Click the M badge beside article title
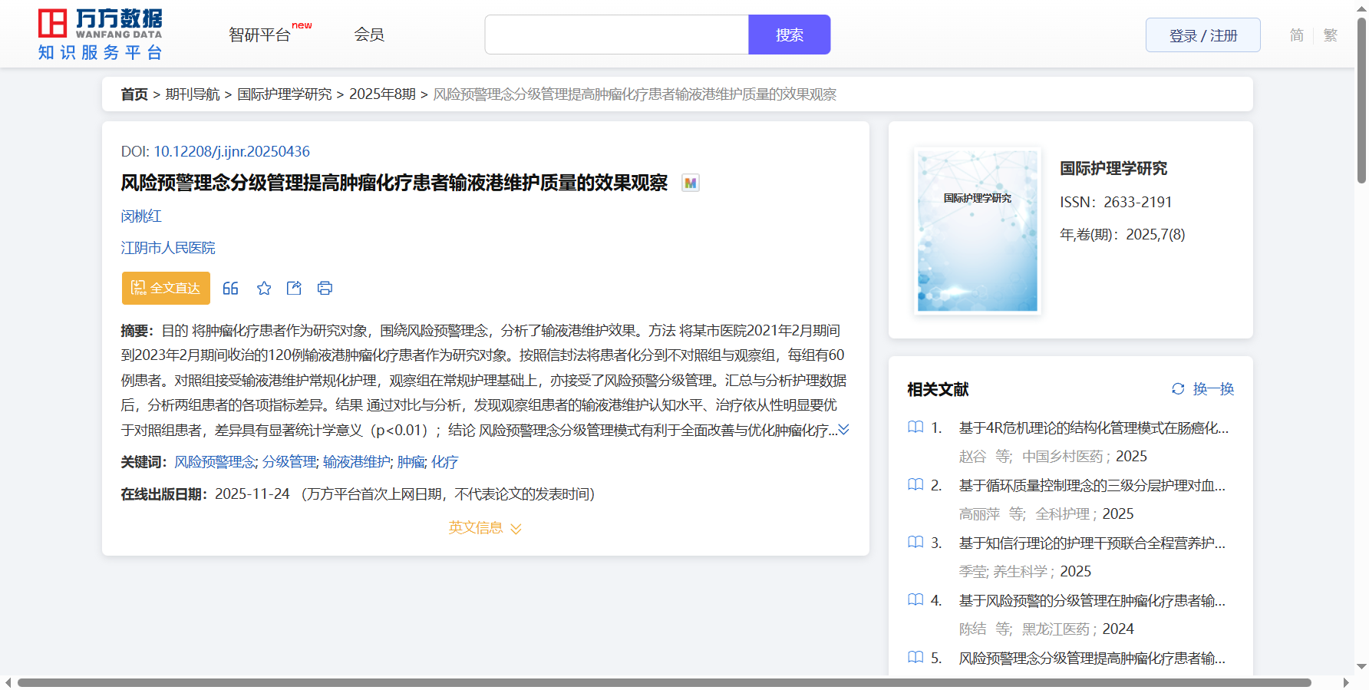 pos(691,183)
